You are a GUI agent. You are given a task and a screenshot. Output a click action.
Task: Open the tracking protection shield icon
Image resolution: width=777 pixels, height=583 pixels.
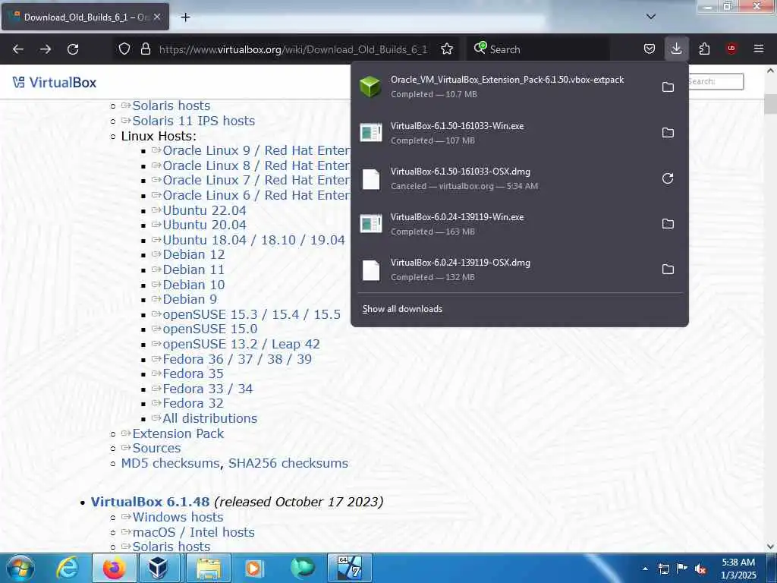(x=124, y=49)
